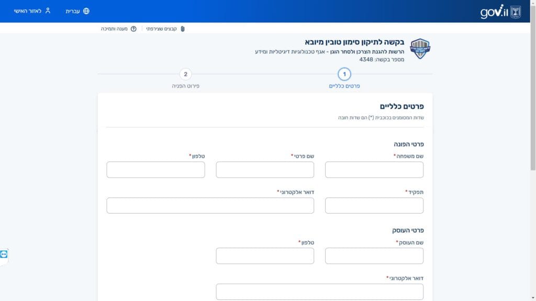The image size is (536, 301).
Task: Click applicant דואר אלקטרוני field
Action: [210, 205]
